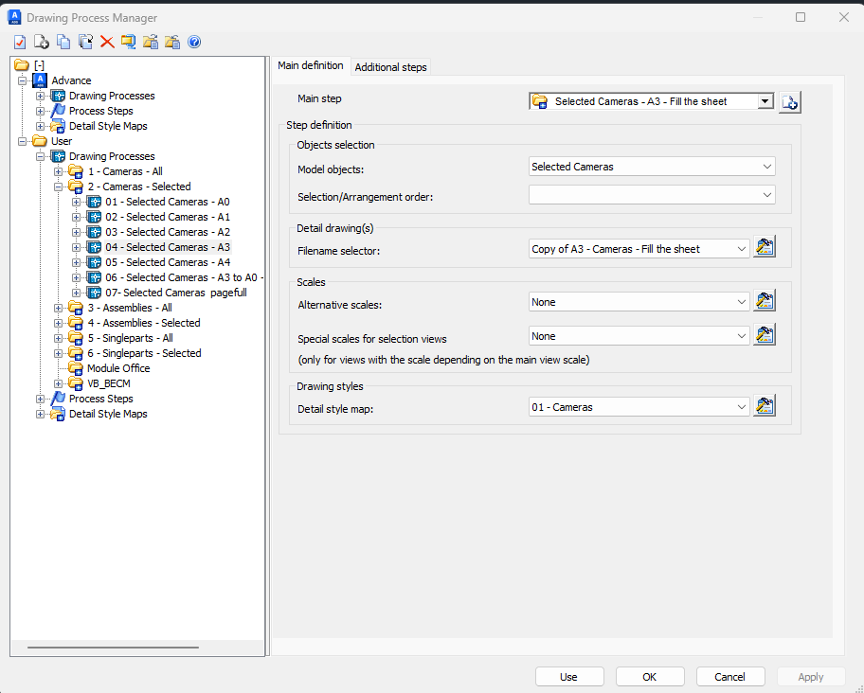Click the edit icon next to Alternative scales

coord(764,300)
